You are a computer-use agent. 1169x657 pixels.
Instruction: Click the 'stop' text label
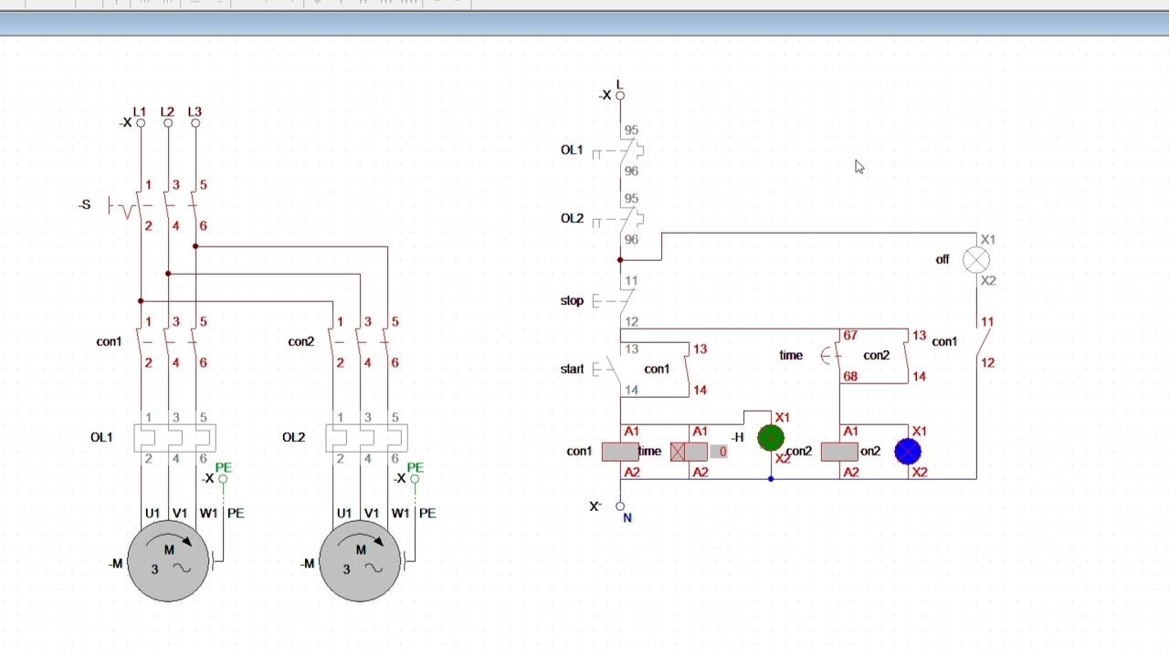[572, 300]
